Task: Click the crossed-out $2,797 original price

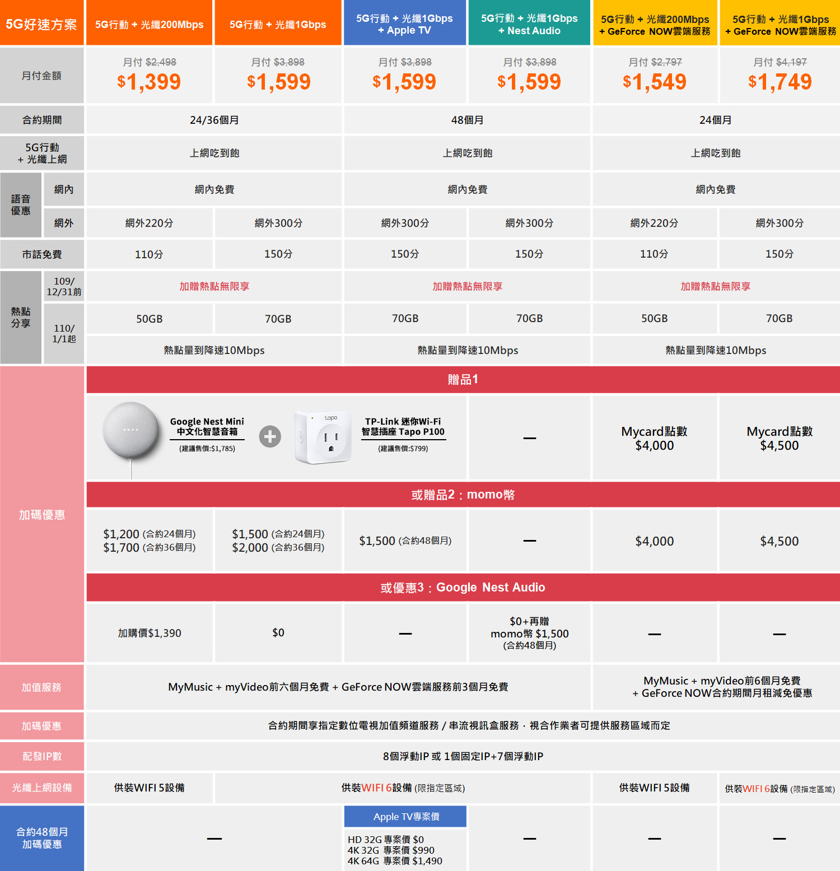Action: (666, 62)
